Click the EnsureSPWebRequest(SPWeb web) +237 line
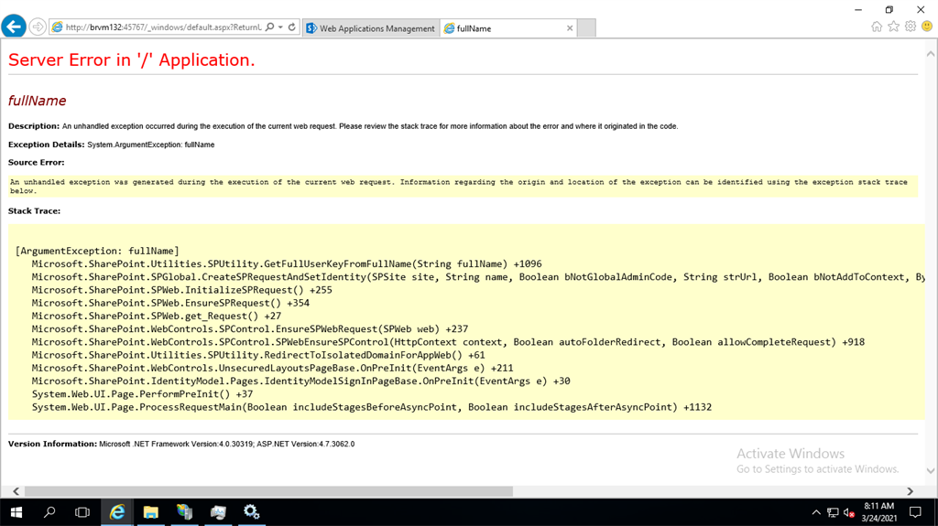Image resolution: width=938 pixels, height=526 pixels. [250, 329]
